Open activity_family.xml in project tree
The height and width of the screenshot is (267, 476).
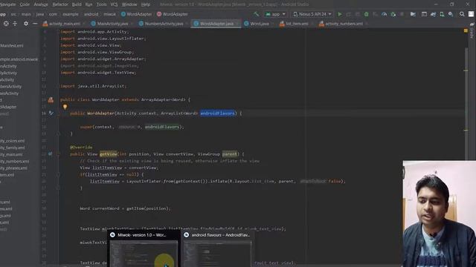13,148
